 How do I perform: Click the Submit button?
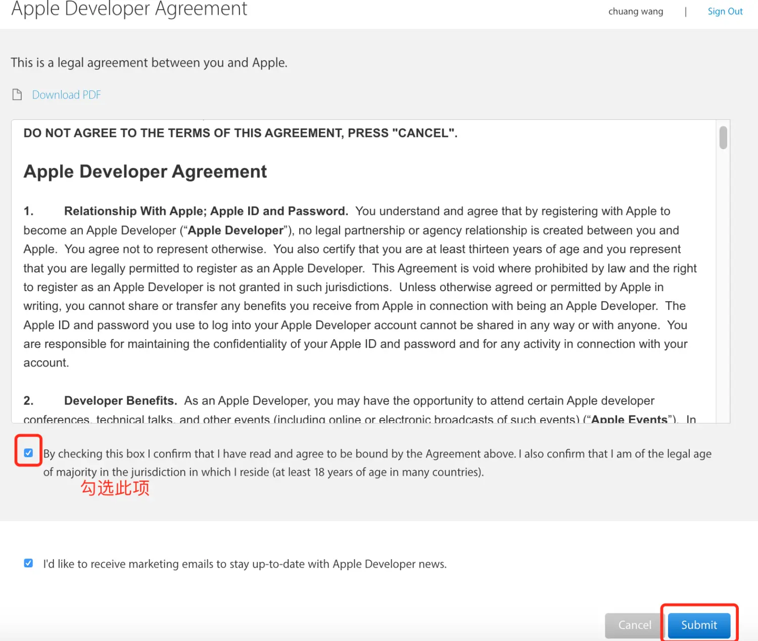pos(699,625)
